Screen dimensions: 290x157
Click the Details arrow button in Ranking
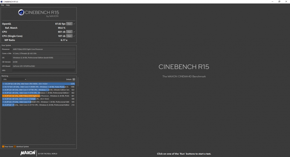[x=74, y=79]
